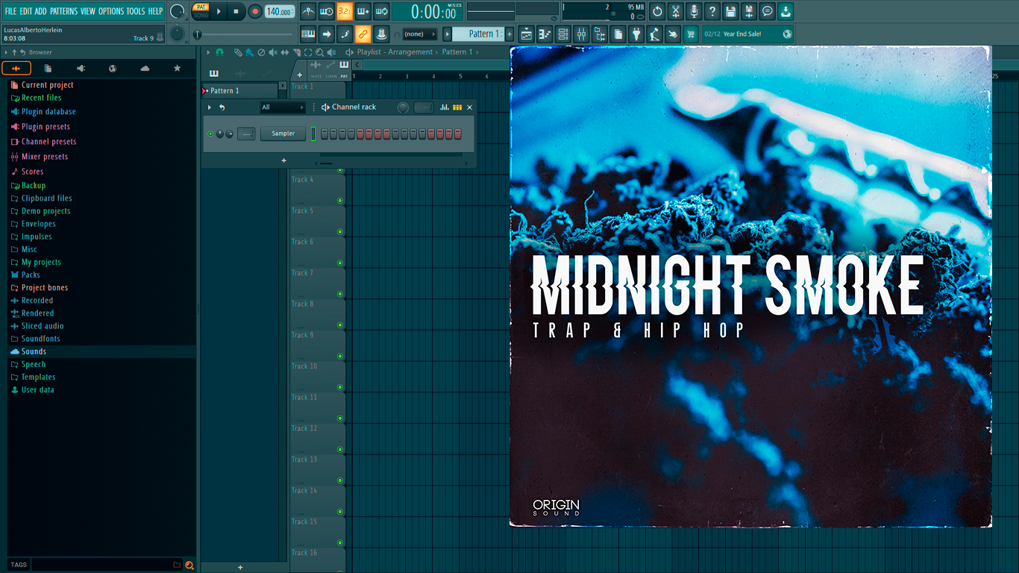Toggle step sequencer view icon in Channel rack
Image resolution: width=1019 pixels, height=573 pixels.
coord(457,107)
